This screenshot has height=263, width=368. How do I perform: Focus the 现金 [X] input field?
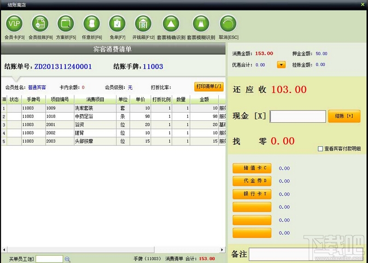click(298, 116)
